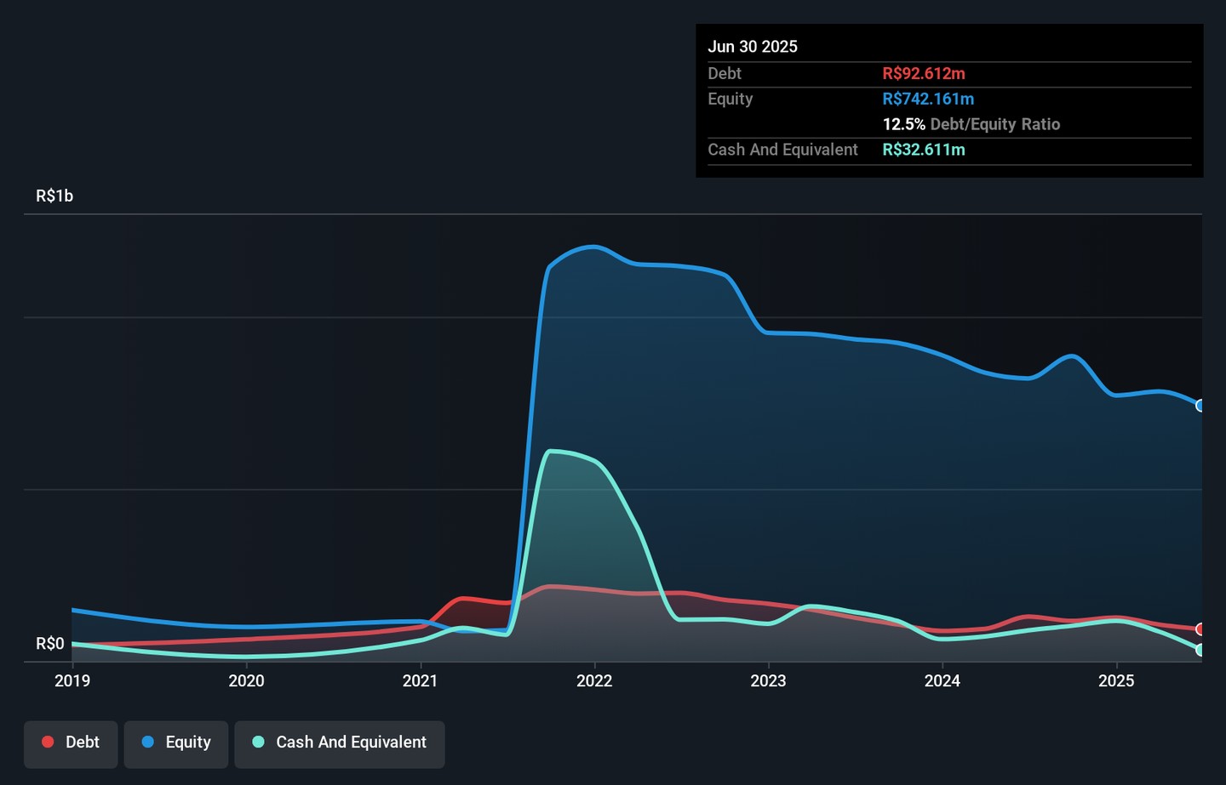This screenshot has height=785, width=1226.
Task: Click the 2025 x-axis label
Action: [1116, 680]
